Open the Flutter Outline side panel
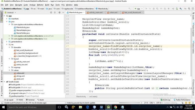 193,47
